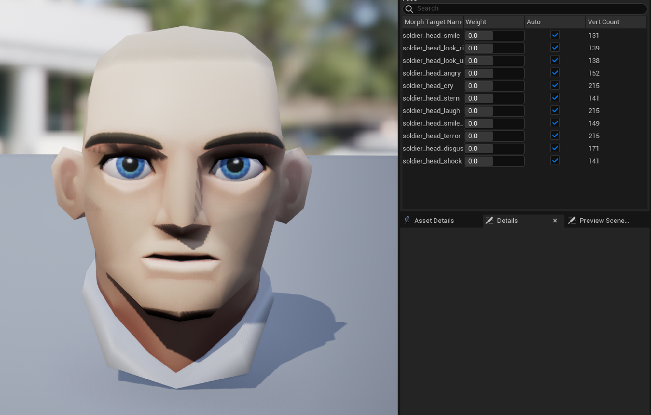Click the Auto column header
The height and width of the screenshot is (415, 651).
pos(533,22)
